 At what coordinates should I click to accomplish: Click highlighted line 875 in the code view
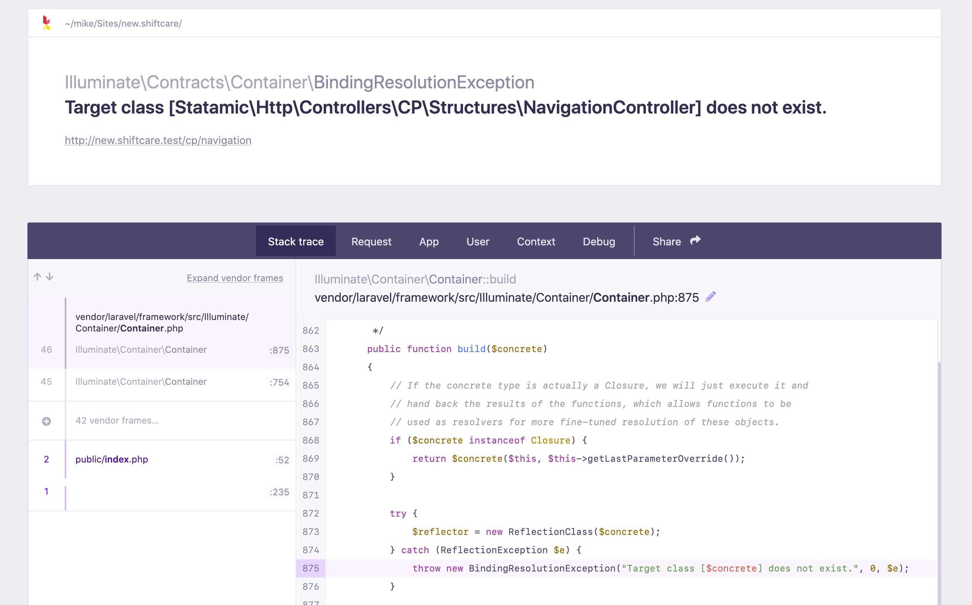[600, 568]
